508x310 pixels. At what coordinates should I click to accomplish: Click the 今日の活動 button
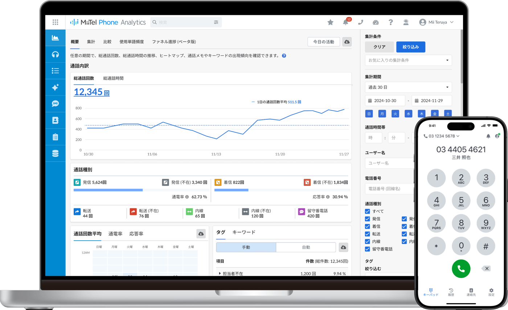pyautogui.click(x=324, y=42)
